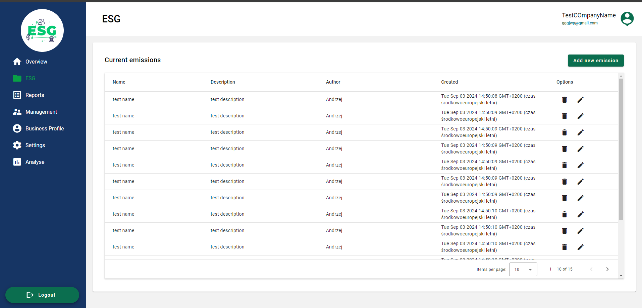This screenshot has width=642, height=308.
Task: Click trash icon in fourth emission row
Action: click(x=565, y=149)
